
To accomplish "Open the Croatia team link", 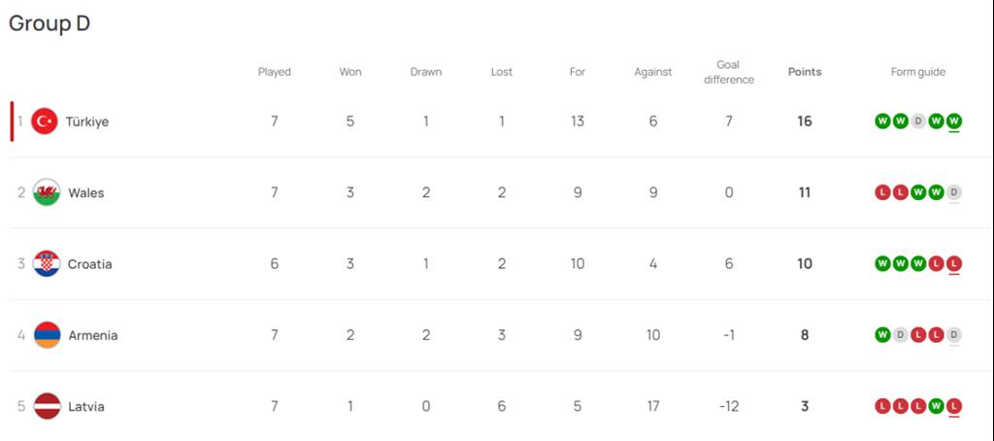I will click(x=90, y=264).
